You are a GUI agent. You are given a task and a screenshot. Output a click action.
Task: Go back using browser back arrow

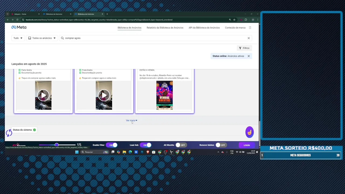click(x=8, y=20)
